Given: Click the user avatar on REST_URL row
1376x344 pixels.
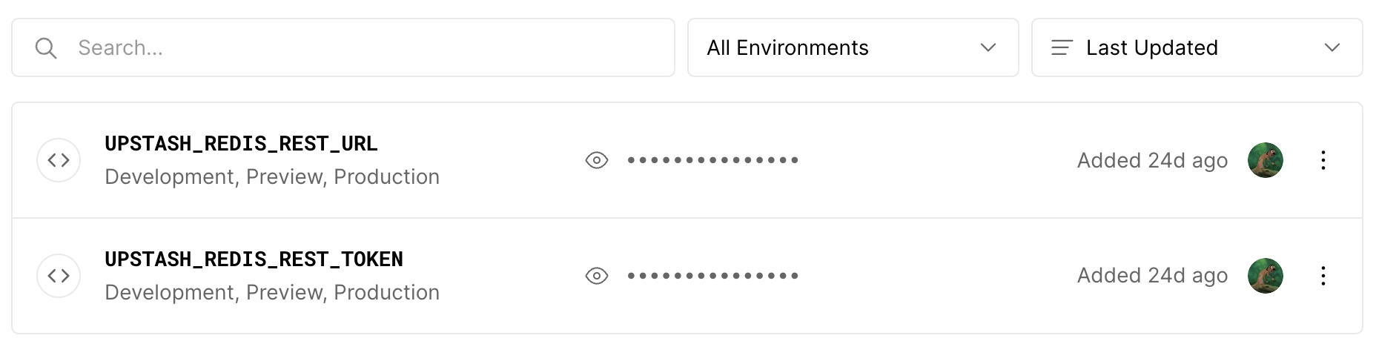Looking at the screenshot, I should click(1265, 160).
